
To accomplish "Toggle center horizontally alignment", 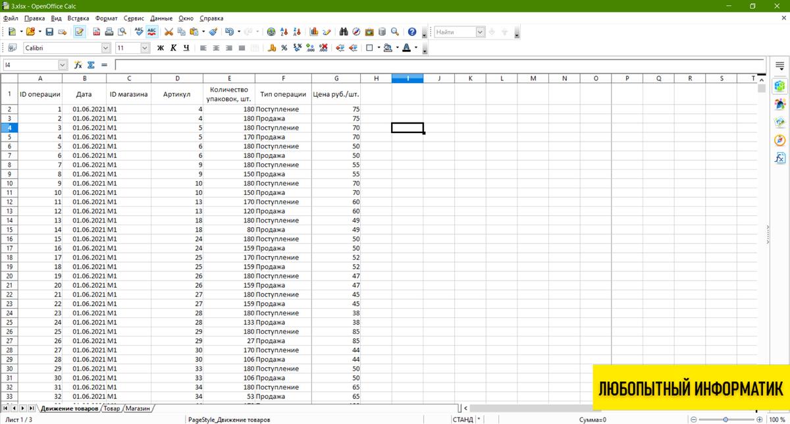I will point(216,48).
